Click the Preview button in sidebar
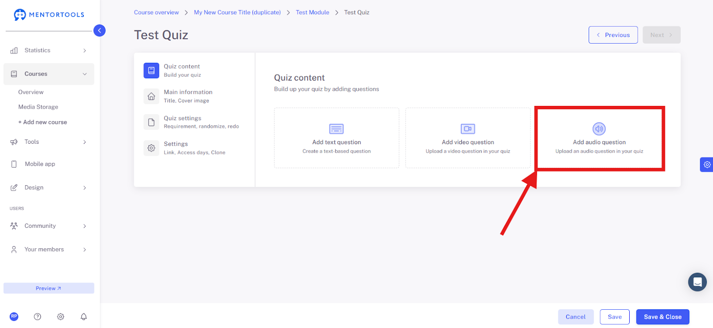The height and width of the screenshot is (328, 713). (x=49, y=288)
